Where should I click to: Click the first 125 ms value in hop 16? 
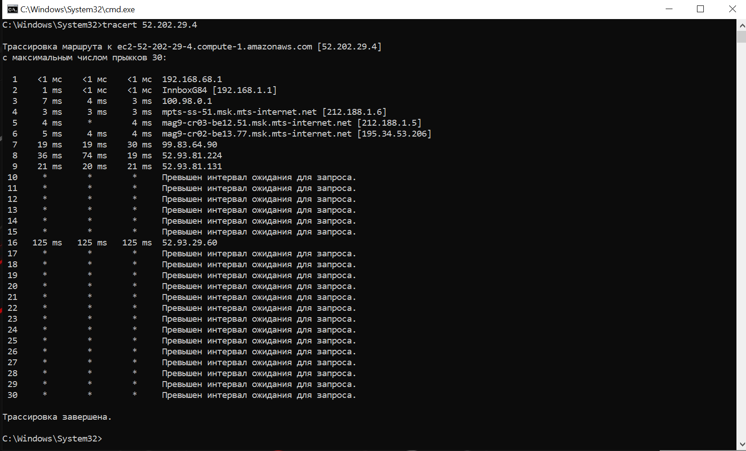[x=47, y=243]
